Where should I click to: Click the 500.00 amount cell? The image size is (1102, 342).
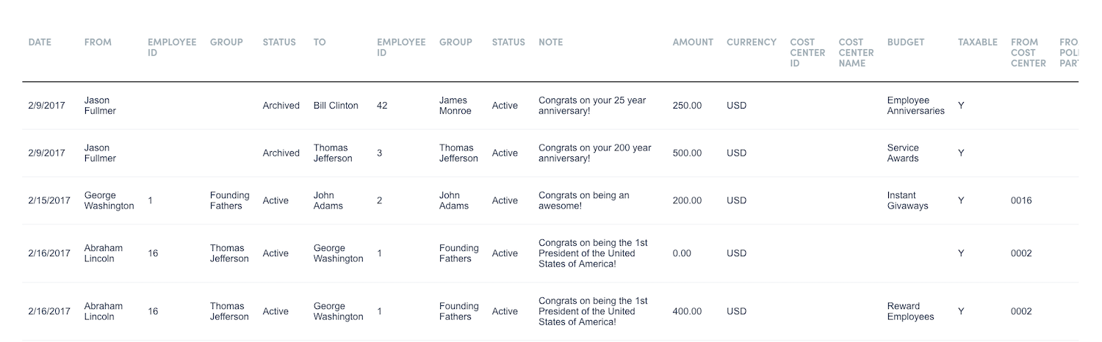(x=687, y=153)
